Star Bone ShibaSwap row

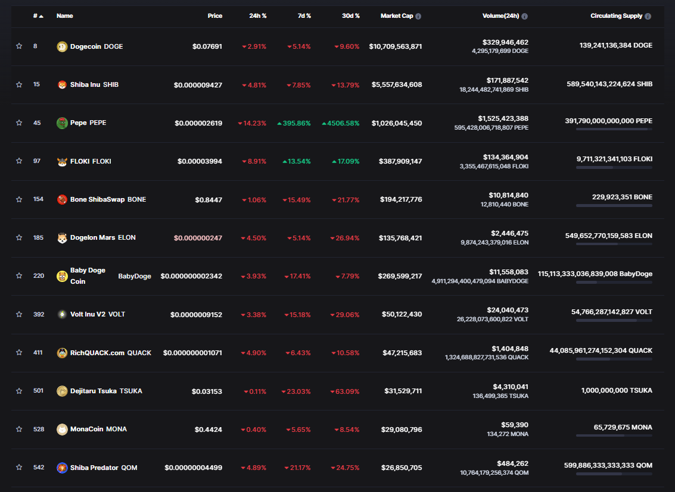[x=19, y=199]
